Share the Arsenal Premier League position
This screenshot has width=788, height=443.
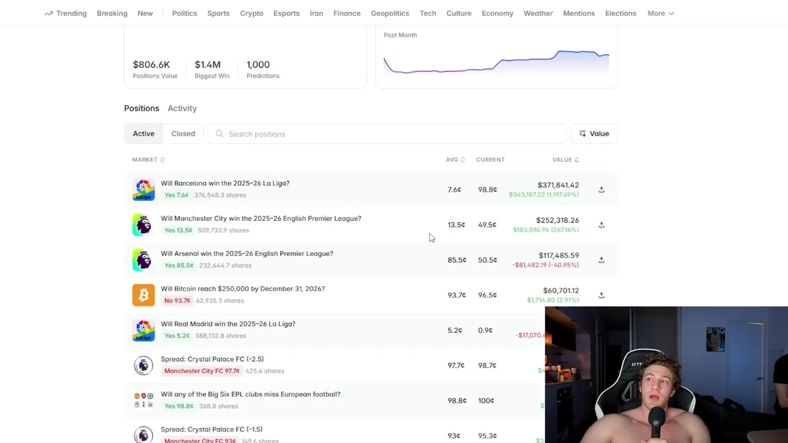pos(601,260)
